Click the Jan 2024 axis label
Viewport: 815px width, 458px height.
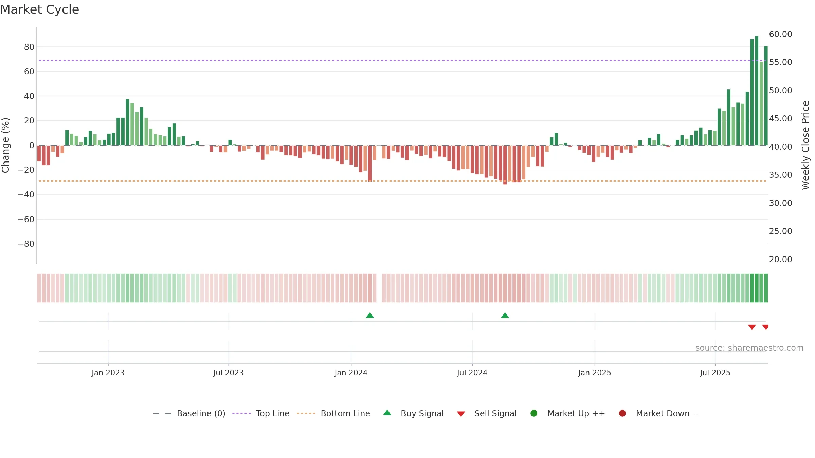pos(351,373)
